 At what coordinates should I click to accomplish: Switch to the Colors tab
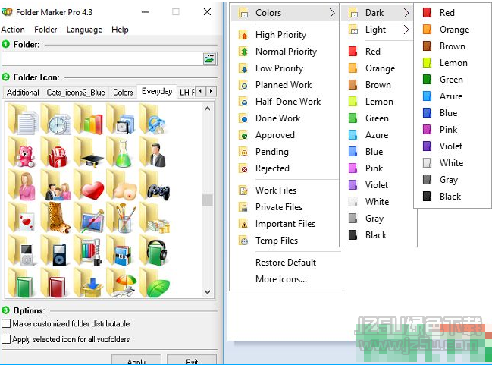(x=123, y=93)
